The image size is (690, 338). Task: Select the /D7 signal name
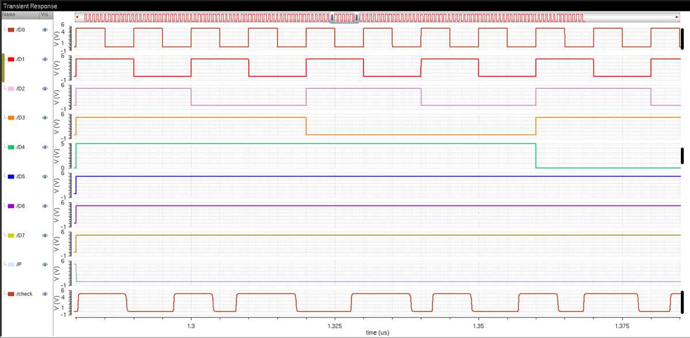(21, 235)
